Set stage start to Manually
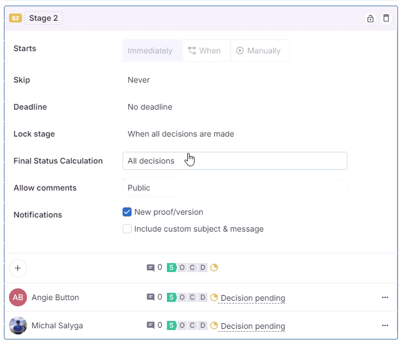This screenshot has height=344, width=407. coord(259,51)
